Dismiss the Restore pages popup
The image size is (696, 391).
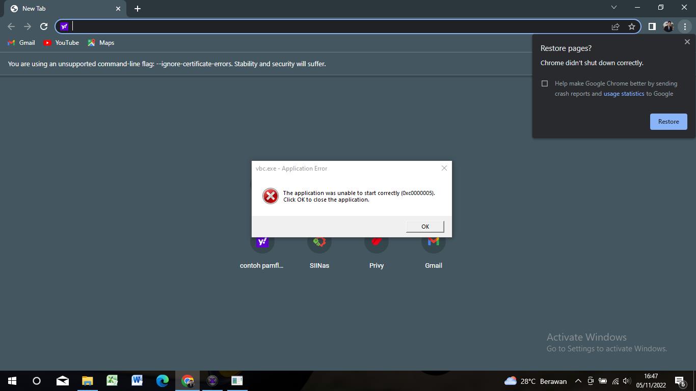click(x=687, y=42)
